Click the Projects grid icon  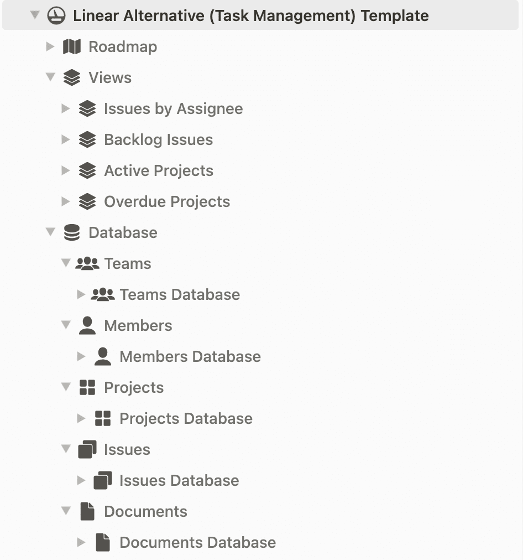[x=87, y=387]
